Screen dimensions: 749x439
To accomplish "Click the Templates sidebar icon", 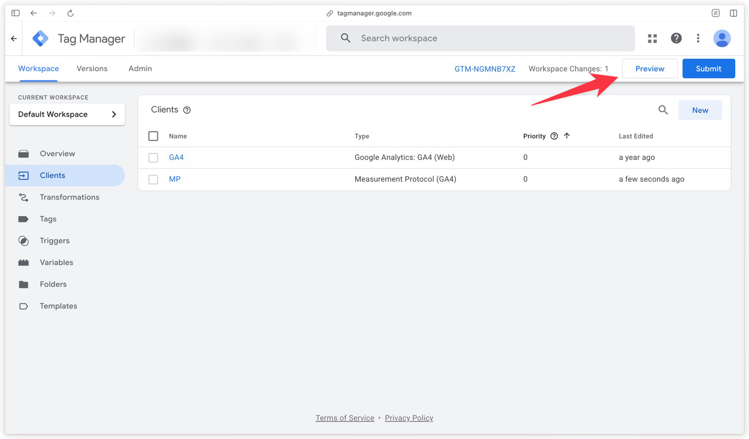I will click(23, 306).
